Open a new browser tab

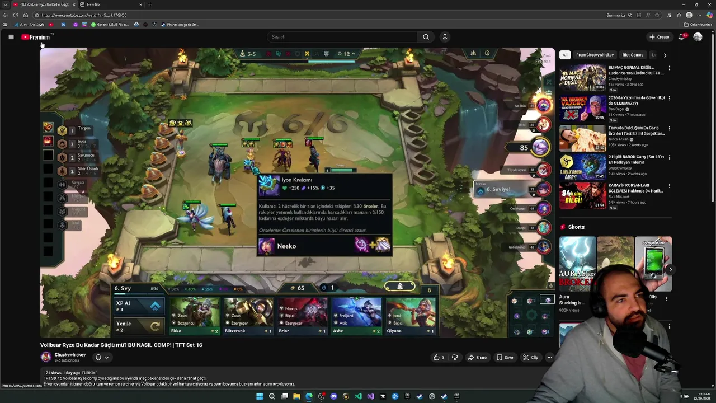150,4
